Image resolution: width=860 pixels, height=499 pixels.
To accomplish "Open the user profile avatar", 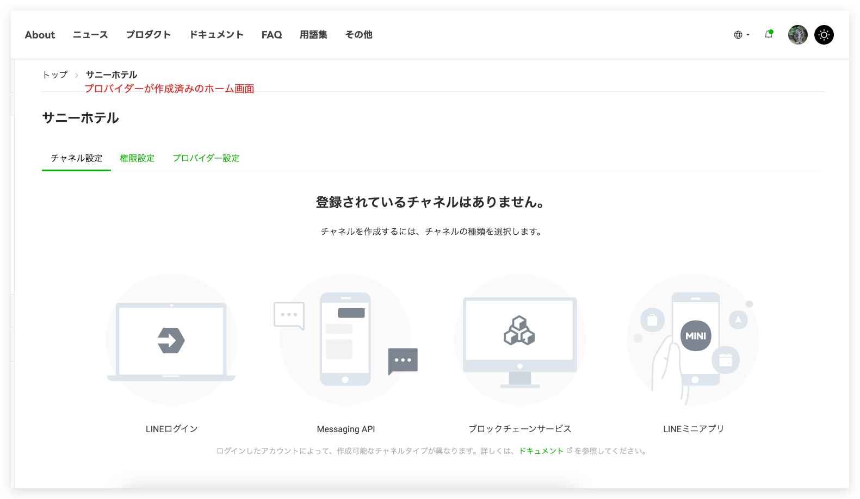I will click(798, 35).
